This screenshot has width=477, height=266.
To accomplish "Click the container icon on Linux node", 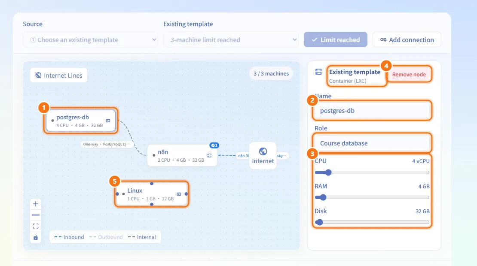I will 179,194.
